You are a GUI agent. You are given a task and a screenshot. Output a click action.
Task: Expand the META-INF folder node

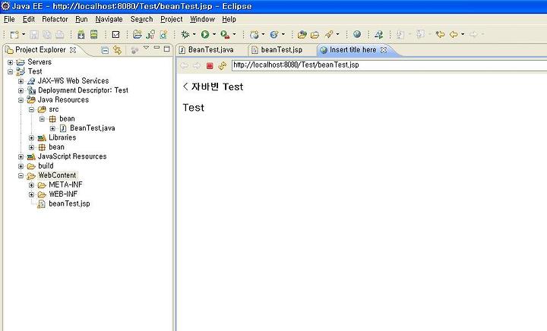tap(31, 185)
